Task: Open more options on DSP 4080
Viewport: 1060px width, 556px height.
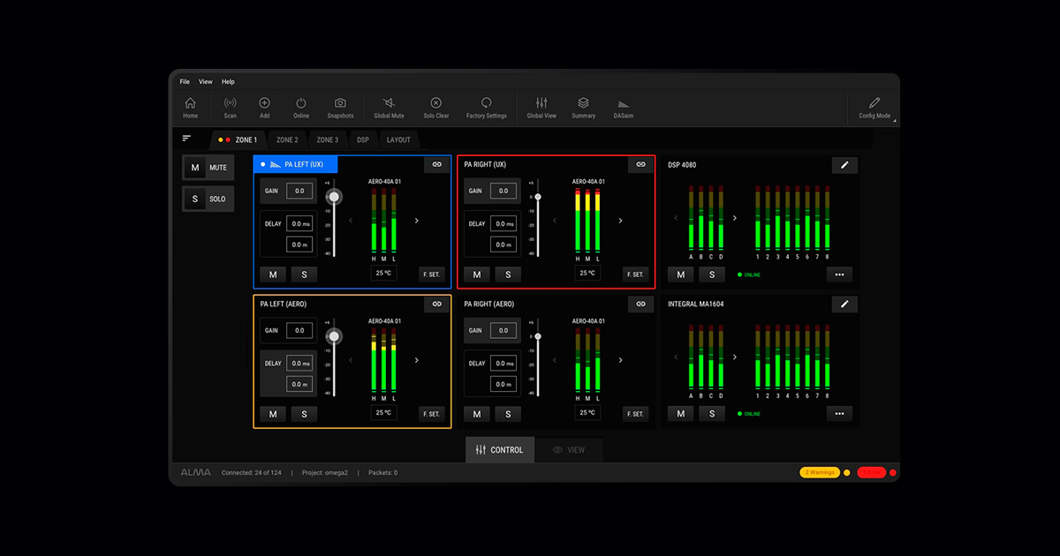Action: click(x=840, y=274)
